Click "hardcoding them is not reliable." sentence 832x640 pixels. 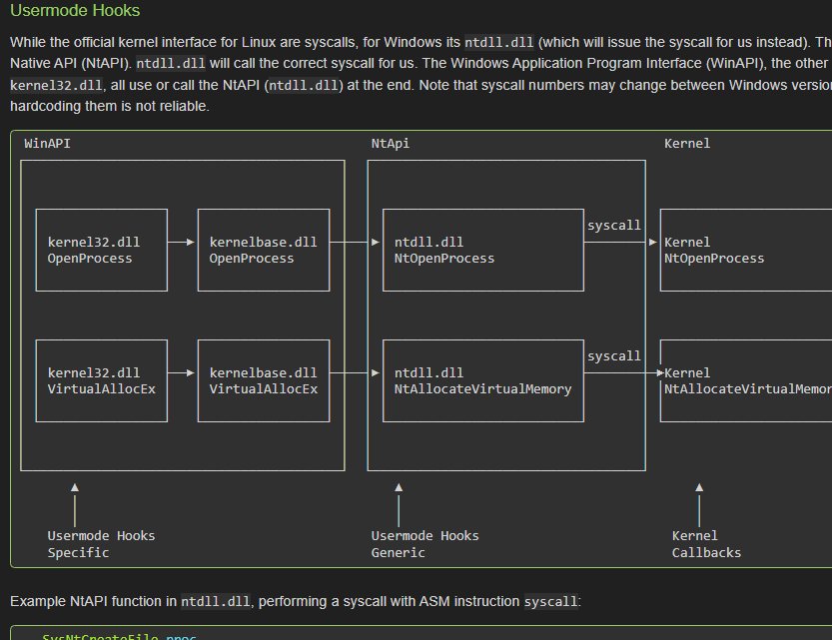tap(109, 106)
